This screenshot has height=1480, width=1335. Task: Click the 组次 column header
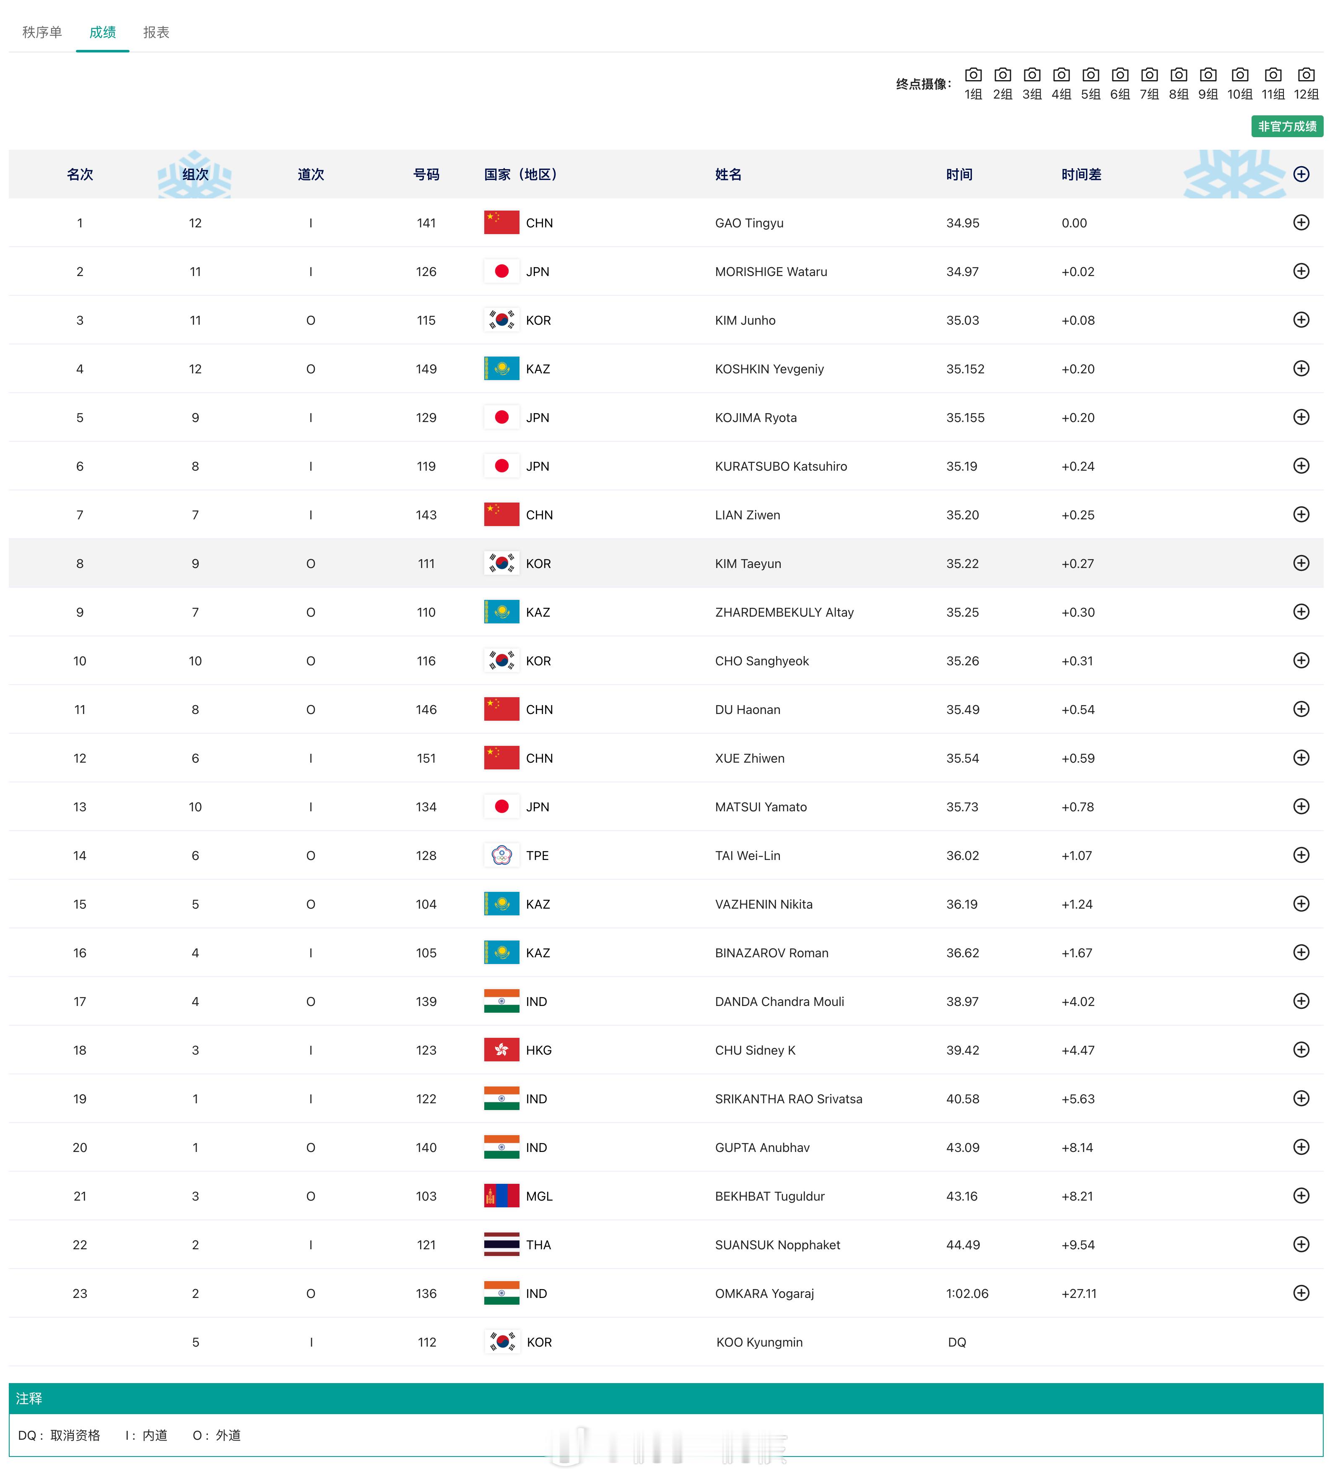point(195,175)
